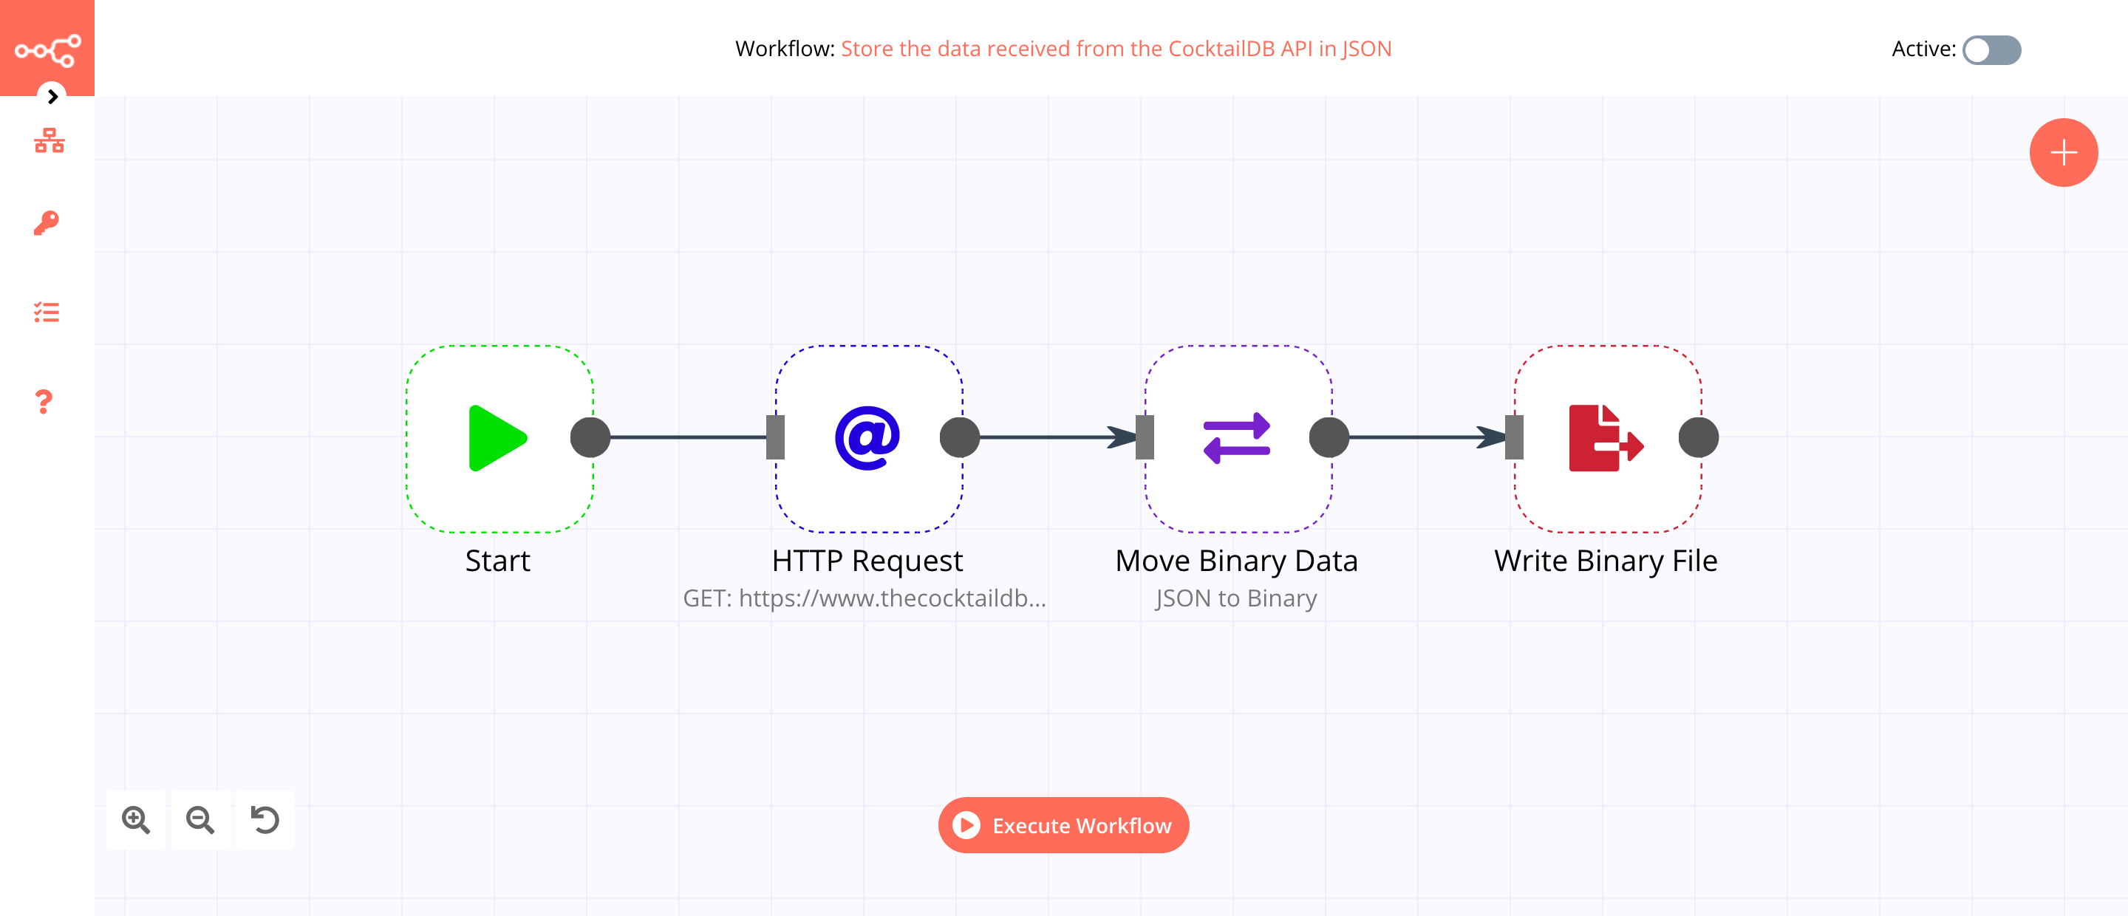This screenshot has height=916, width=2128.
Task: Click the execution list icon in sidebar
Action: pyautogui.click(x=47, y=312)
